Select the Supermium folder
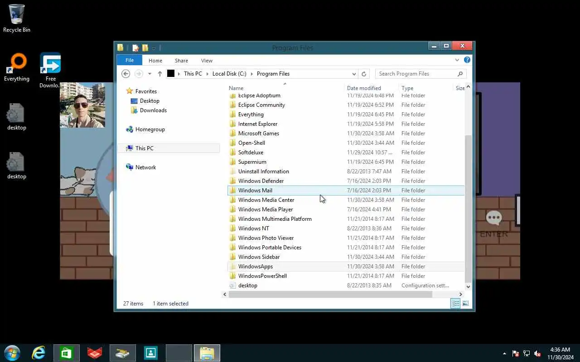580x362 pixels. click(252, 162)
